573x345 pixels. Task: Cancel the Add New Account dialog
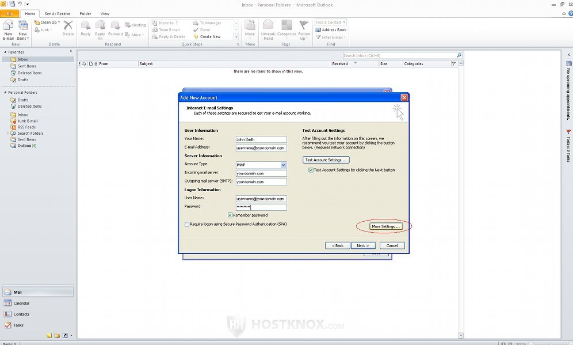(392, 245)
